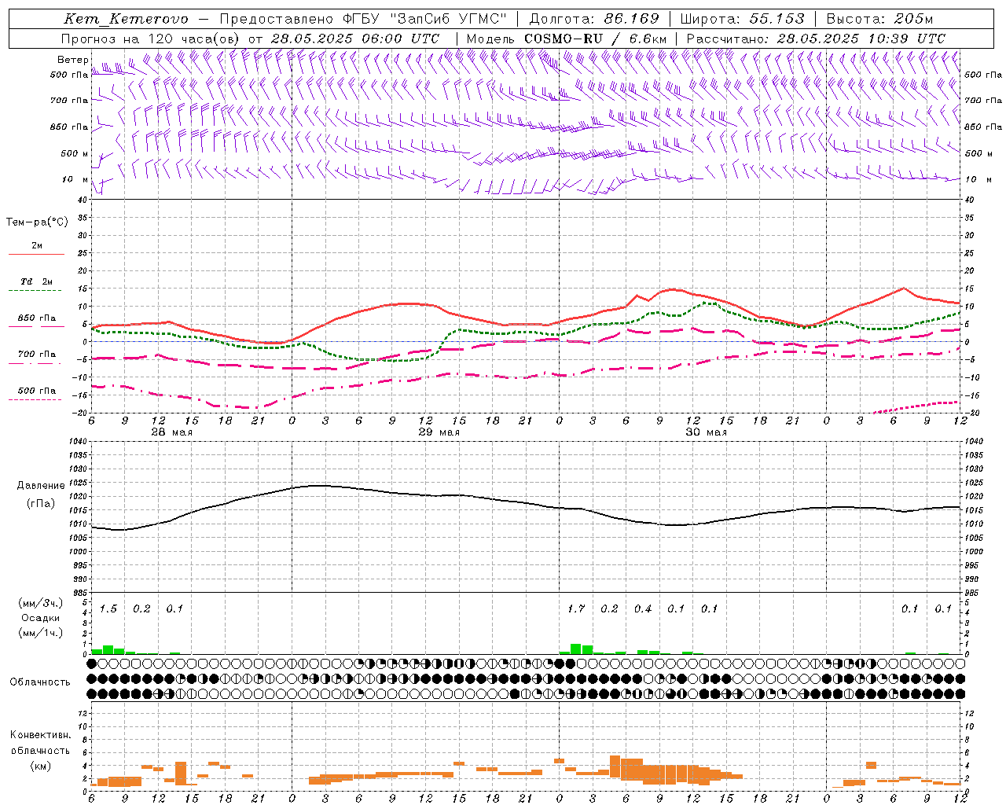Click the '10 м' wind level label on left
Screen dimensions: 1006x805
point(75,179)
